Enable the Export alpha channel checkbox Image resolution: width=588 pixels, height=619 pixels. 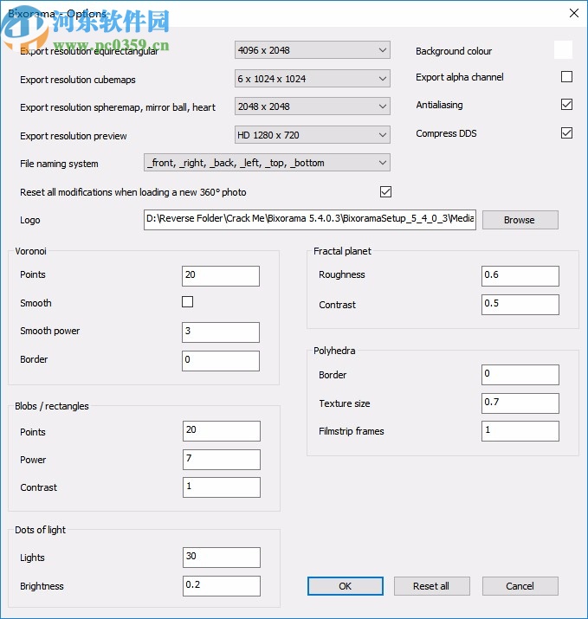pos(566,77)
